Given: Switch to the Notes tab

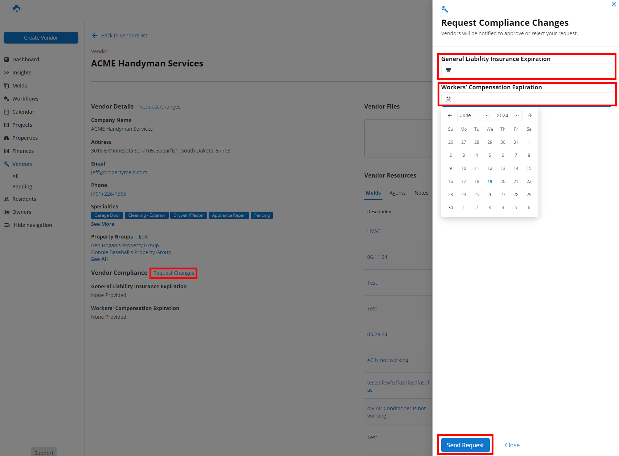Looking at the screenshot, I should (x=421, y=193).
